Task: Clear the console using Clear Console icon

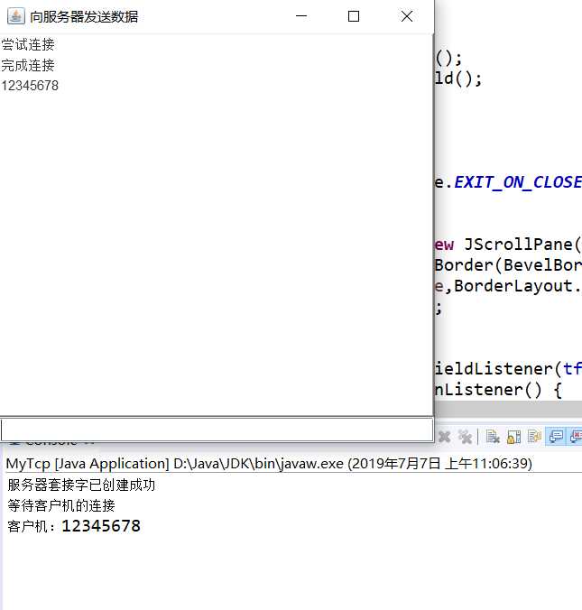Action: coord(493,437)
